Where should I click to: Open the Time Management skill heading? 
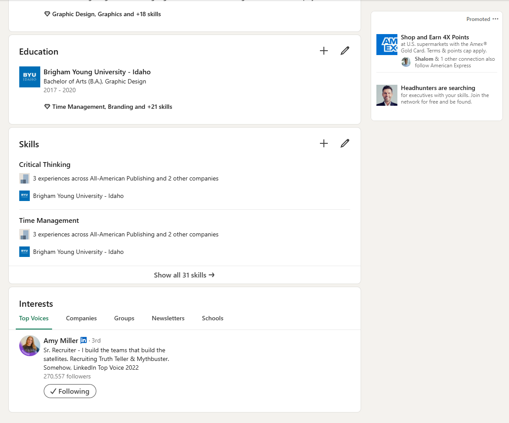[x=49, y=221]
